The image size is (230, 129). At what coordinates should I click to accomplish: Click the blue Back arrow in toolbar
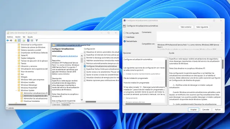(x=8, y=40)
